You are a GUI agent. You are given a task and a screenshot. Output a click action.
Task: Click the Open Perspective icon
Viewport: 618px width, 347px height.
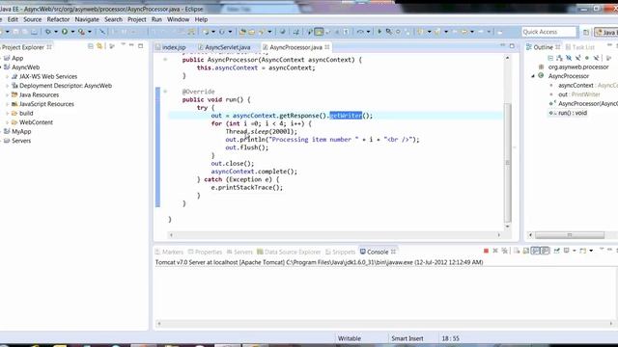(x=586, y=32)
